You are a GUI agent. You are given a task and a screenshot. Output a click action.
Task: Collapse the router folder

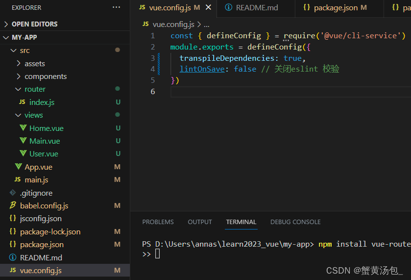18,89
